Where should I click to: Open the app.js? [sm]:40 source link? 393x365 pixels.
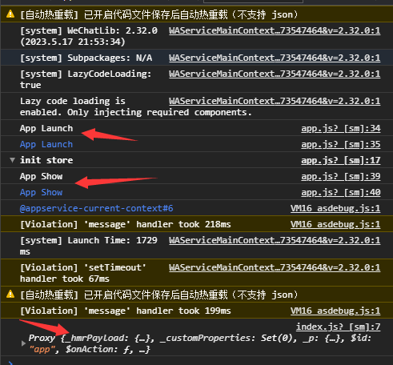coord(341,192)
